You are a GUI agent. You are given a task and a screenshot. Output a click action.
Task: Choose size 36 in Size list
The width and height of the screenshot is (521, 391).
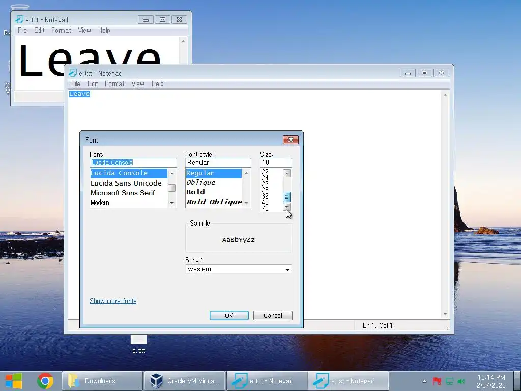[x=272, y=196]
